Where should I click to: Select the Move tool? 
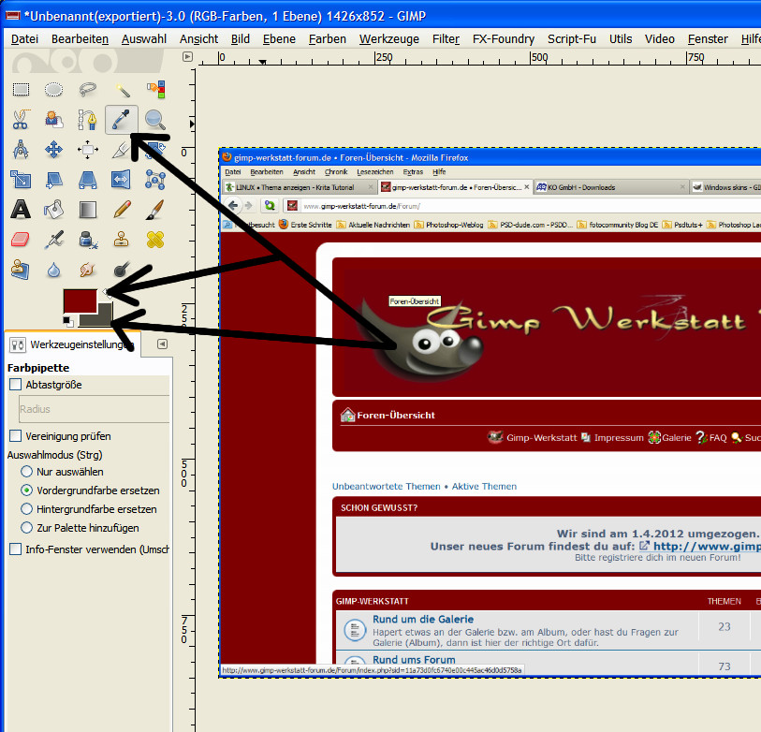point(53,150)
